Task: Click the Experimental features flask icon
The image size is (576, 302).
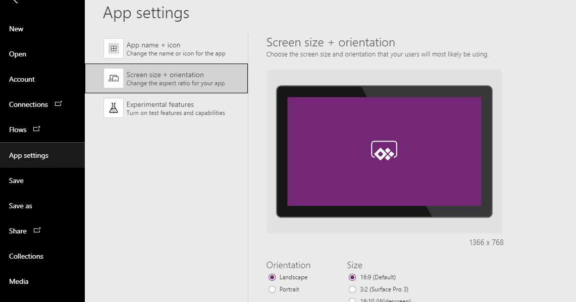Action: (x=113, y=108)
